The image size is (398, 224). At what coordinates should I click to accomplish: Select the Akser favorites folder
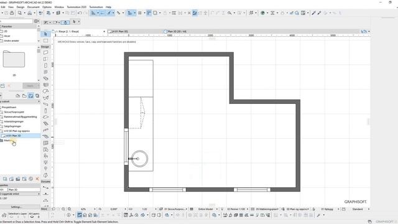[7, 36]
